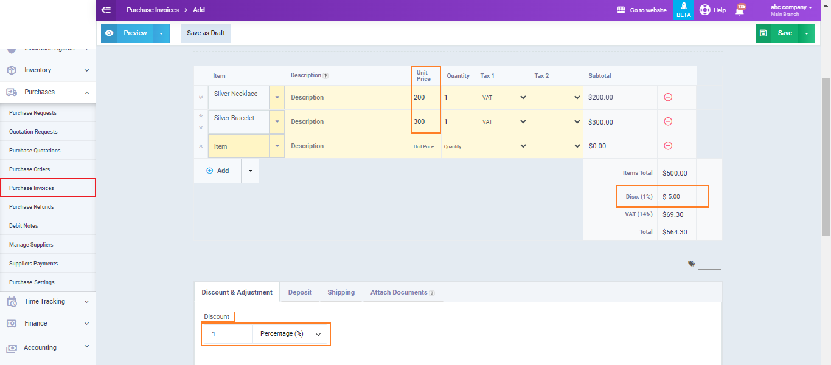Switch to the Shipping tab

tap(341, 292)
